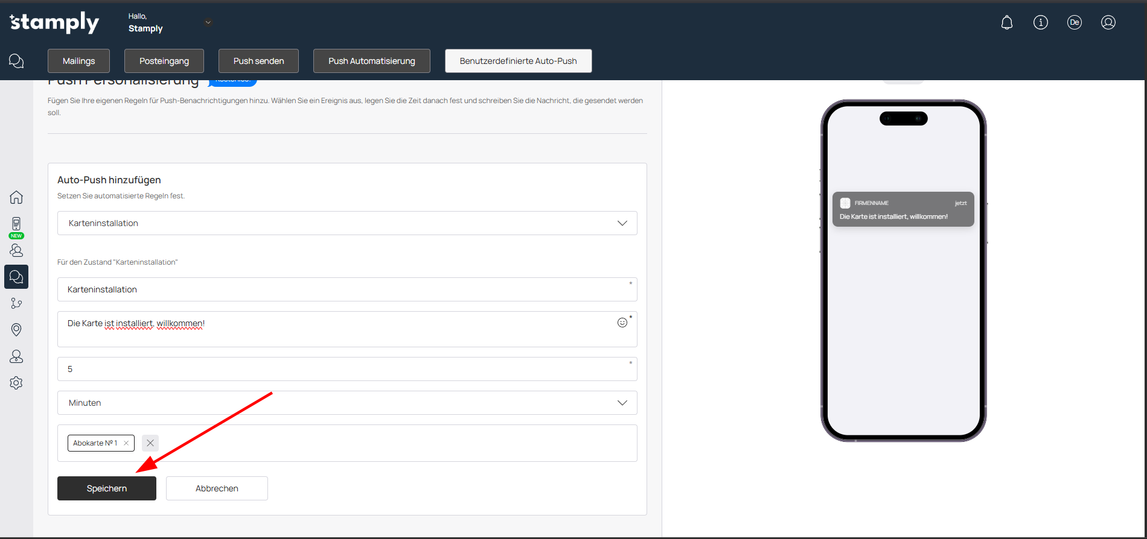Open the user profile icon
The image size is (1147, 539).
[x=1108, y=23]
